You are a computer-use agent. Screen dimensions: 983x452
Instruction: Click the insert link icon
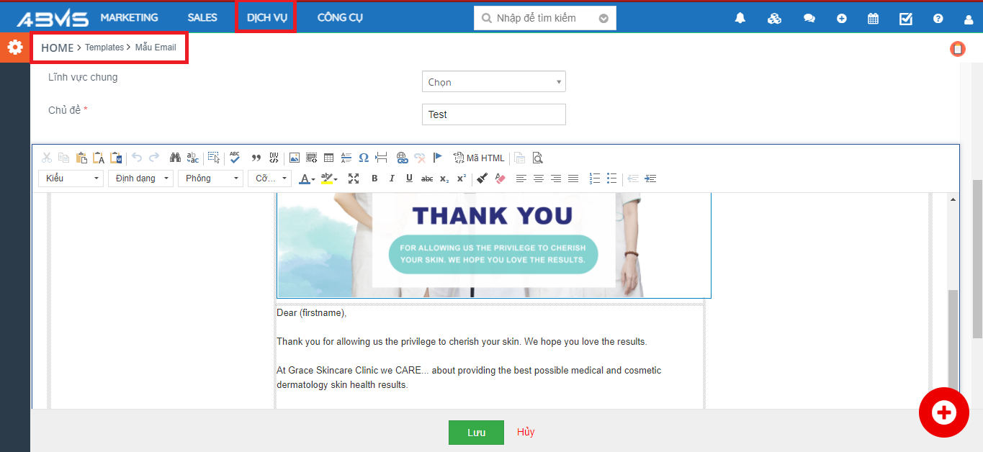point(402,158)
